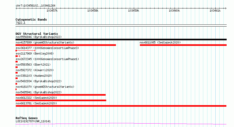Click the nsv5583563 (Ebert2021) label

coord(33,65)
